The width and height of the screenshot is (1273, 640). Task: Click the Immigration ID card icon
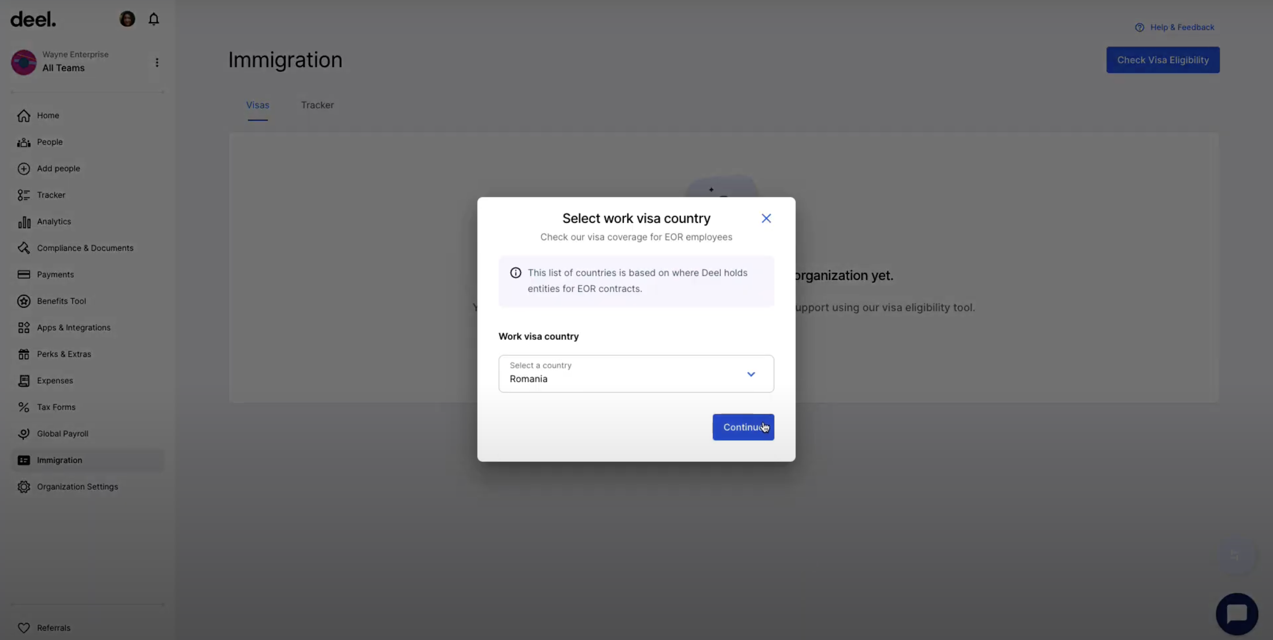[x=24, y=460]
